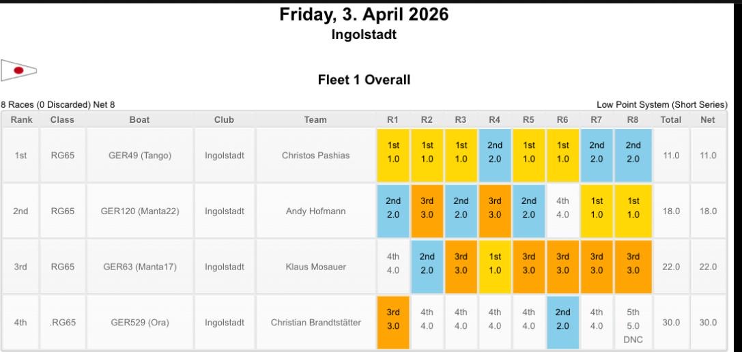The width and height of the screenshot is (742, 352).
Task: Click the Team column header
Action: tap(315, 119)
